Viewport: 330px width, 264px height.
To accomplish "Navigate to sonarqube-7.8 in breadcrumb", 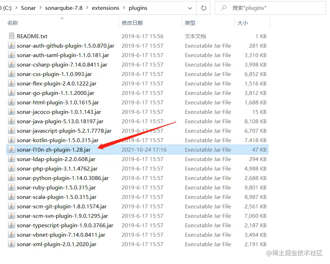I will (x=64, y=8).
